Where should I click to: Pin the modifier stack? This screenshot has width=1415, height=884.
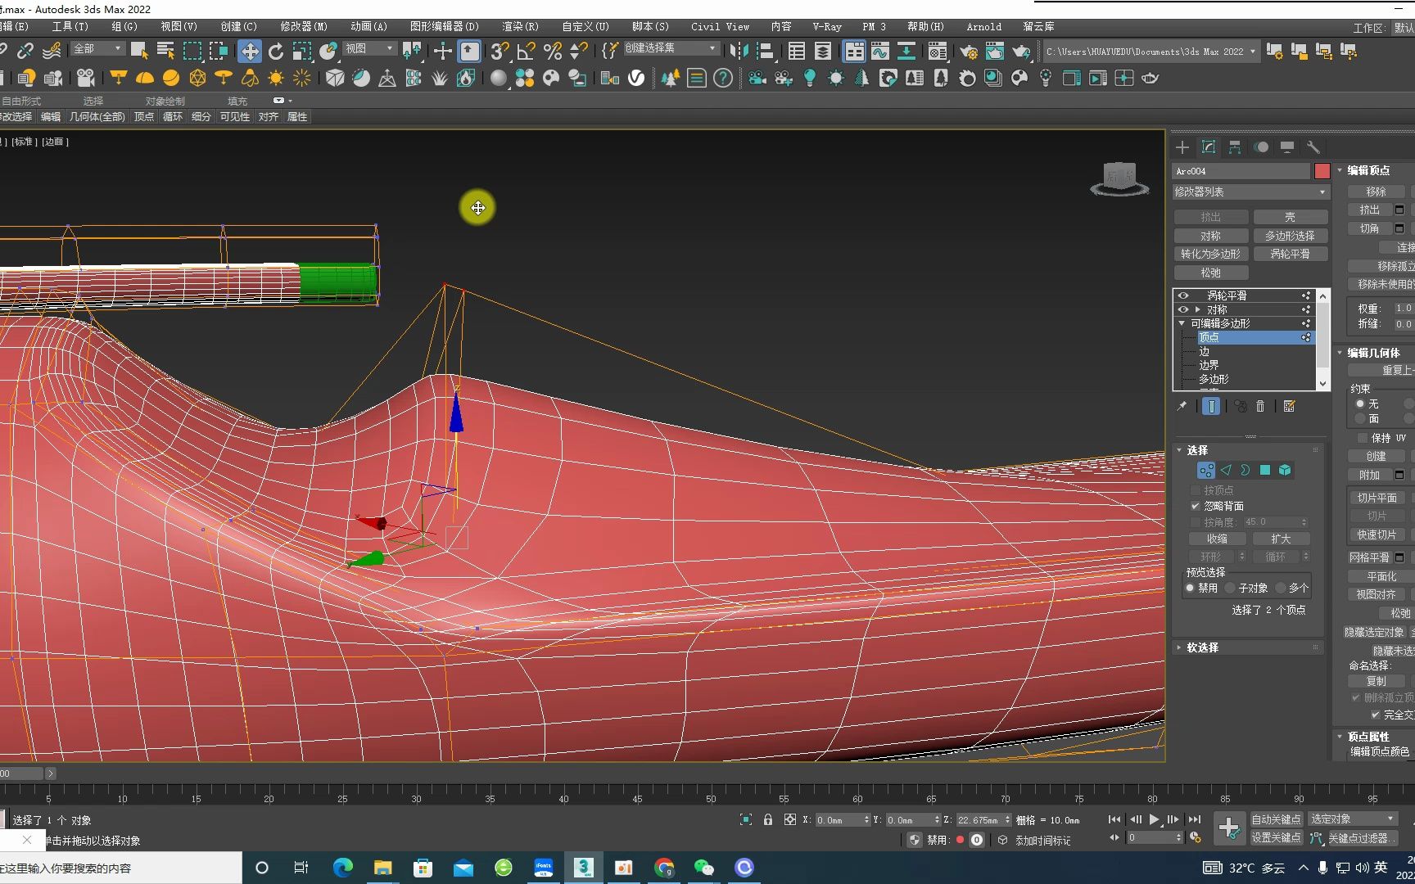[x=1182, y=406]
